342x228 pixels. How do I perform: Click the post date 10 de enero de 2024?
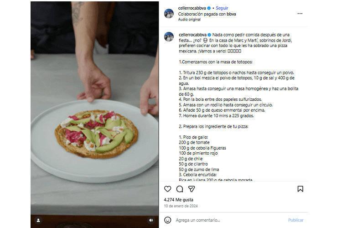click(x=180, y=206)
